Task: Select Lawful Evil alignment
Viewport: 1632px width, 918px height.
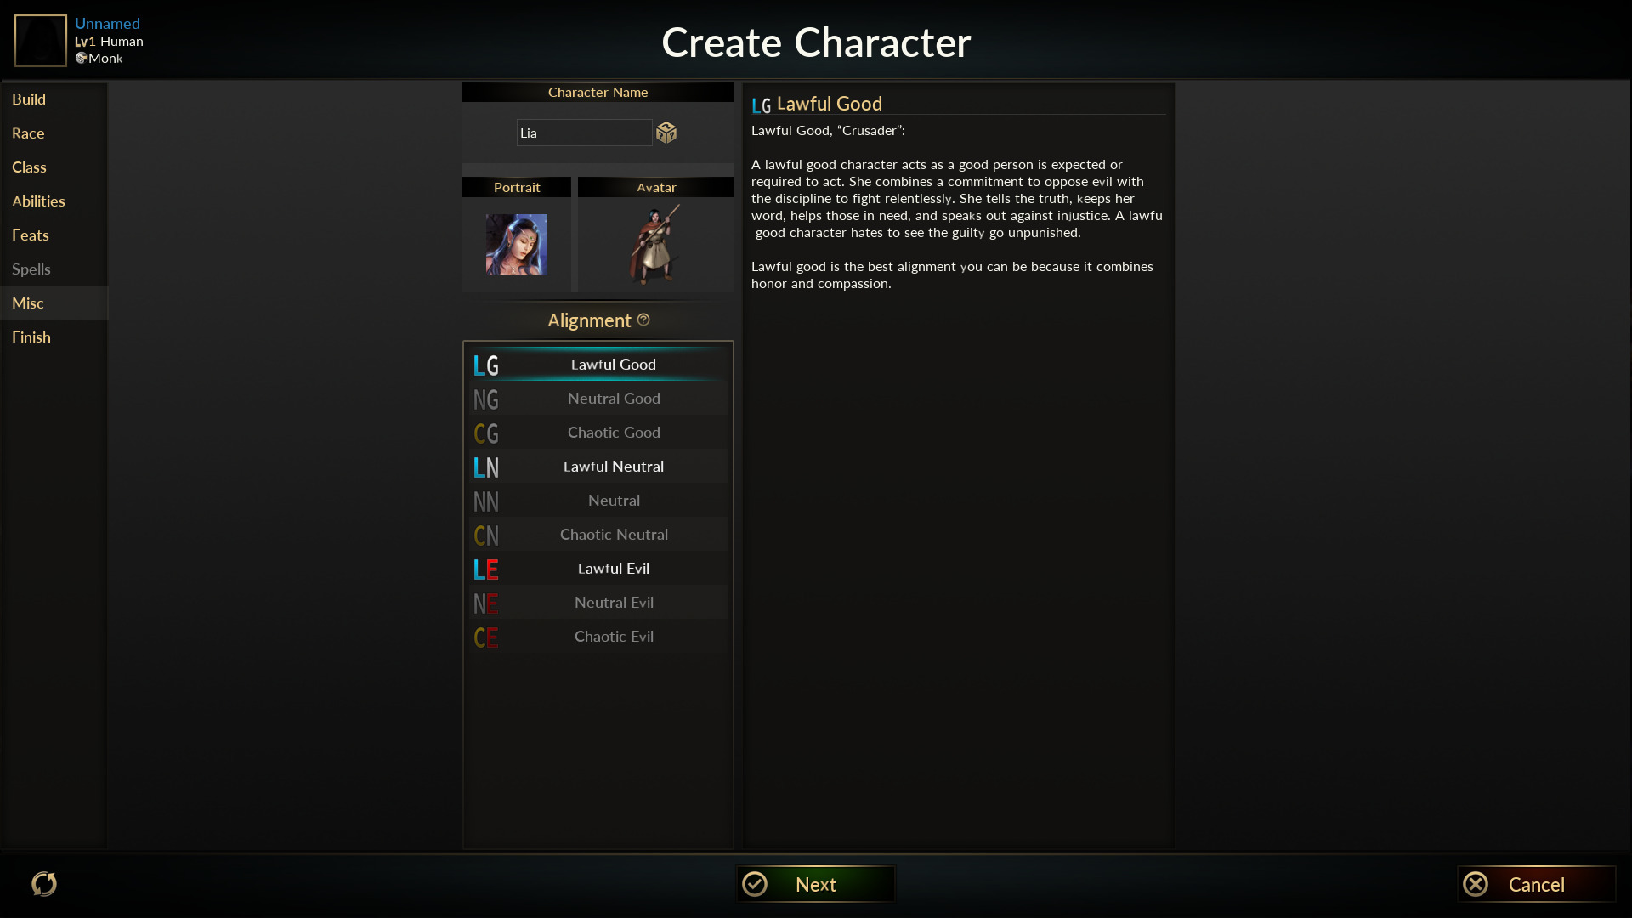Action: click(x=598, y=569)
